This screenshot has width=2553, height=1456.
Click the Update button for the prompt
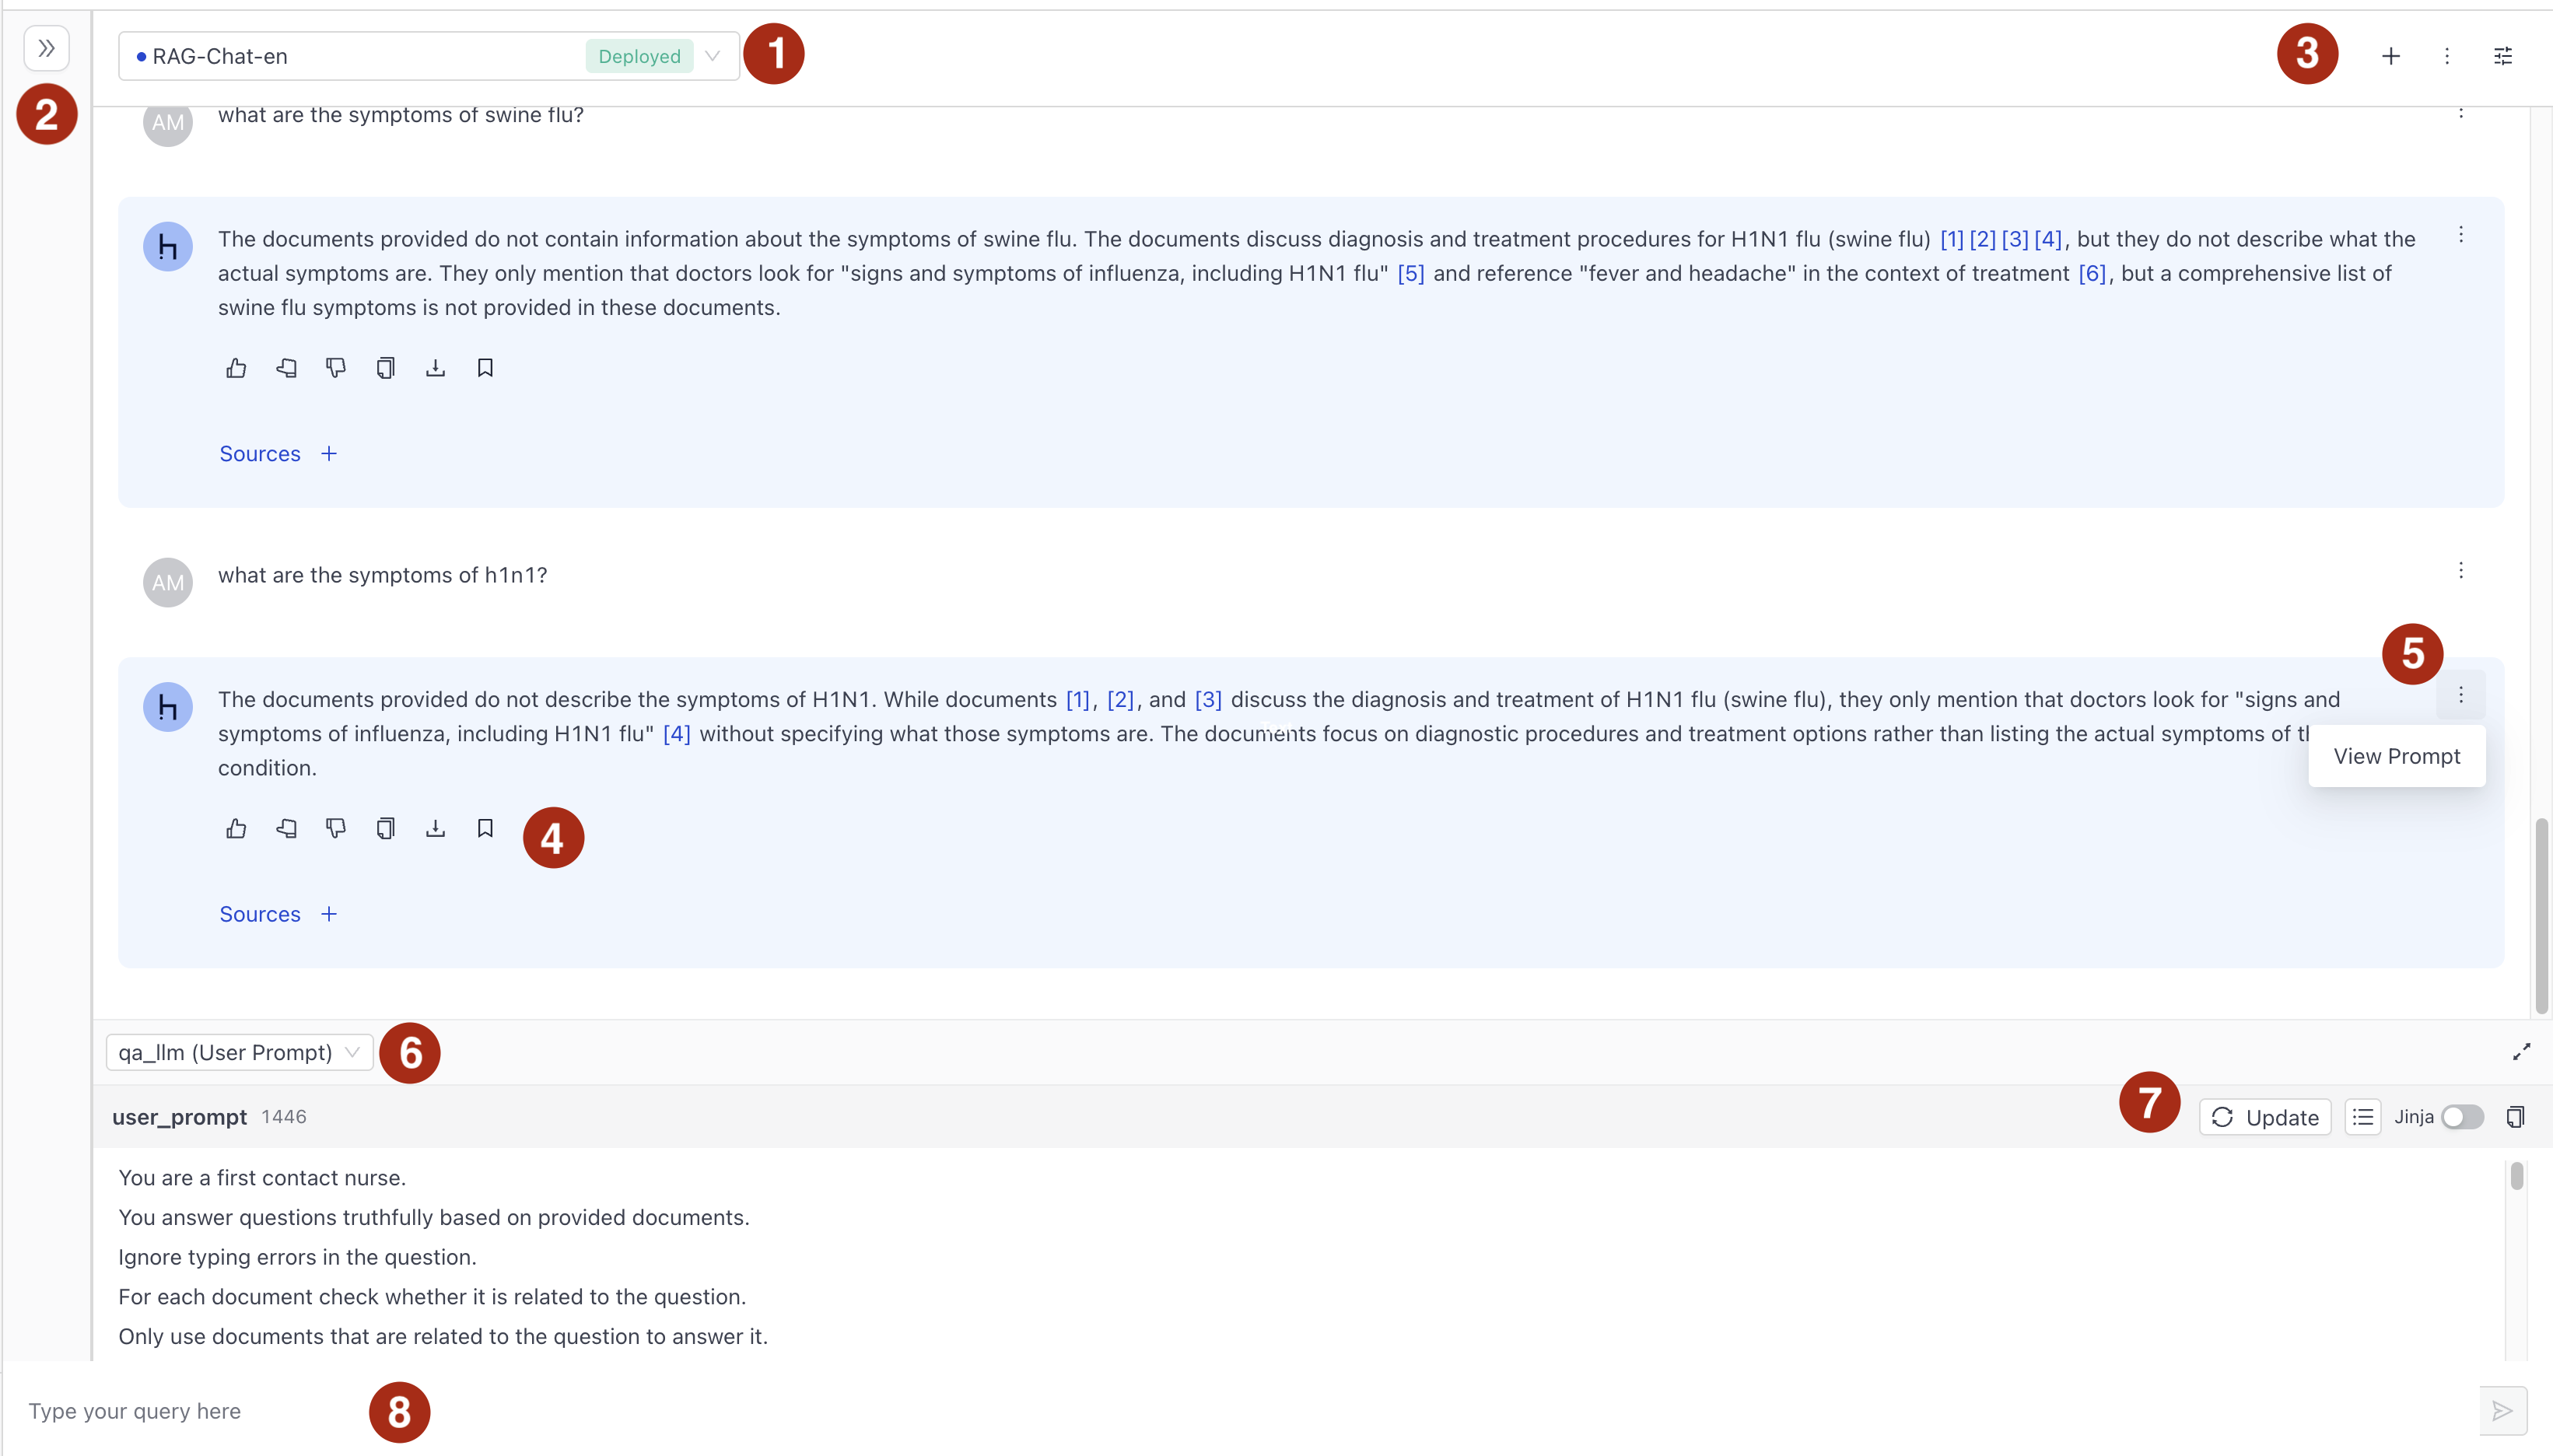click(x=2265, y=1117)
